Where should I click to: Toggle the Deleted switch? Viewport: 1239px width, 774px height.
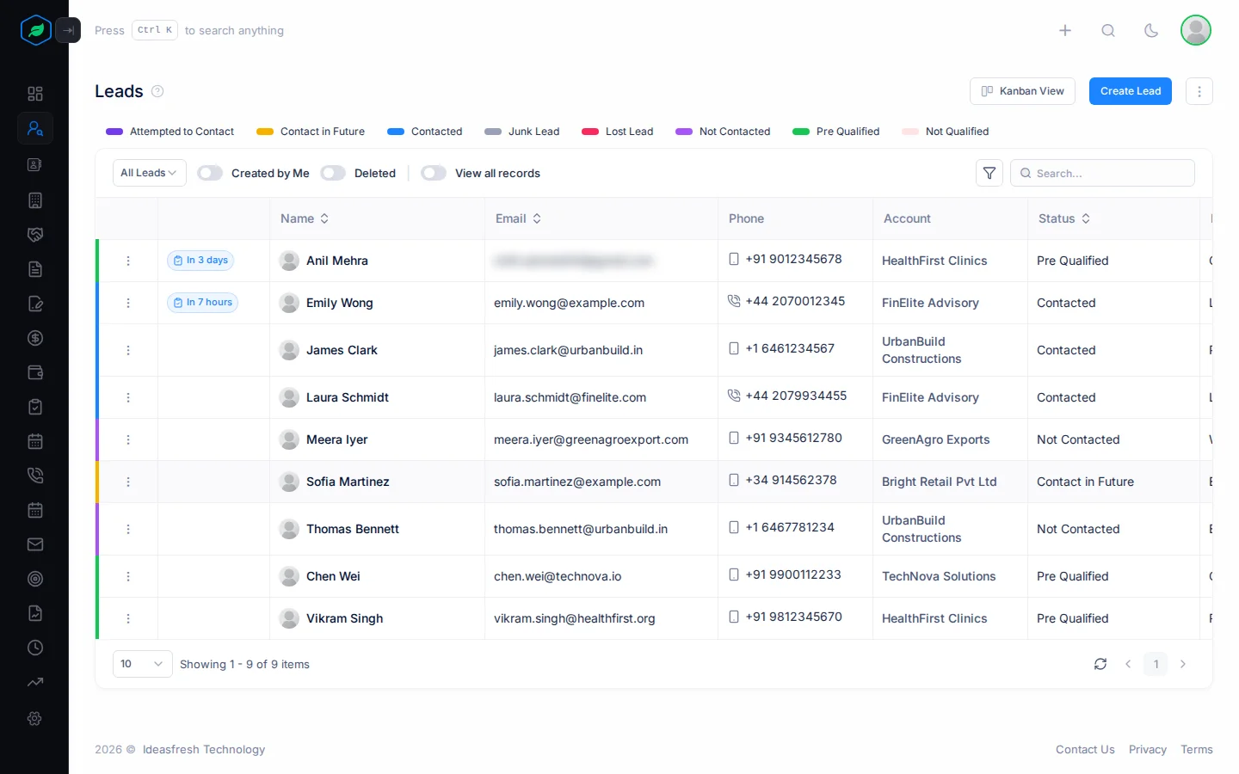(x=333, y=173)
